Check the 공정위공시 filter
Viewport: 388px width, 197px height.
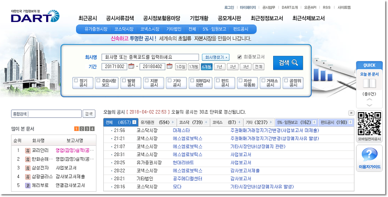click(286, 81)
